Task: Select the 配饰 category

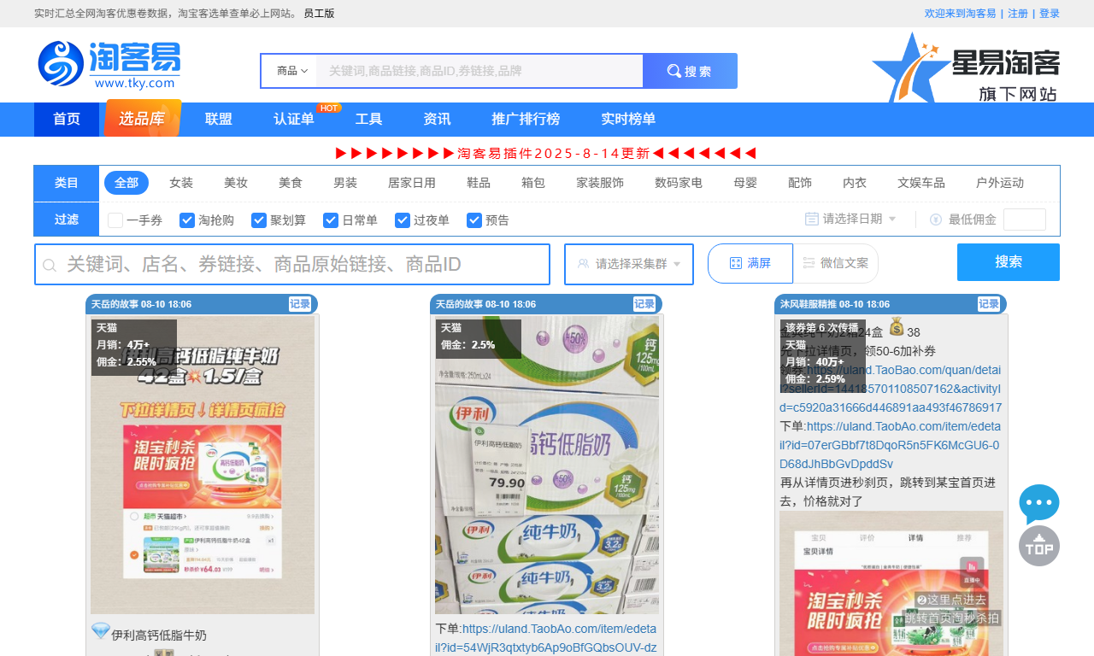Action: pos(800,183)
